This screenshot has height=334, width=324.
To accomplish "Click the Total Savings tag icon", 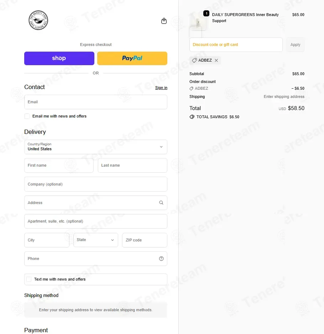I will 192,117.
